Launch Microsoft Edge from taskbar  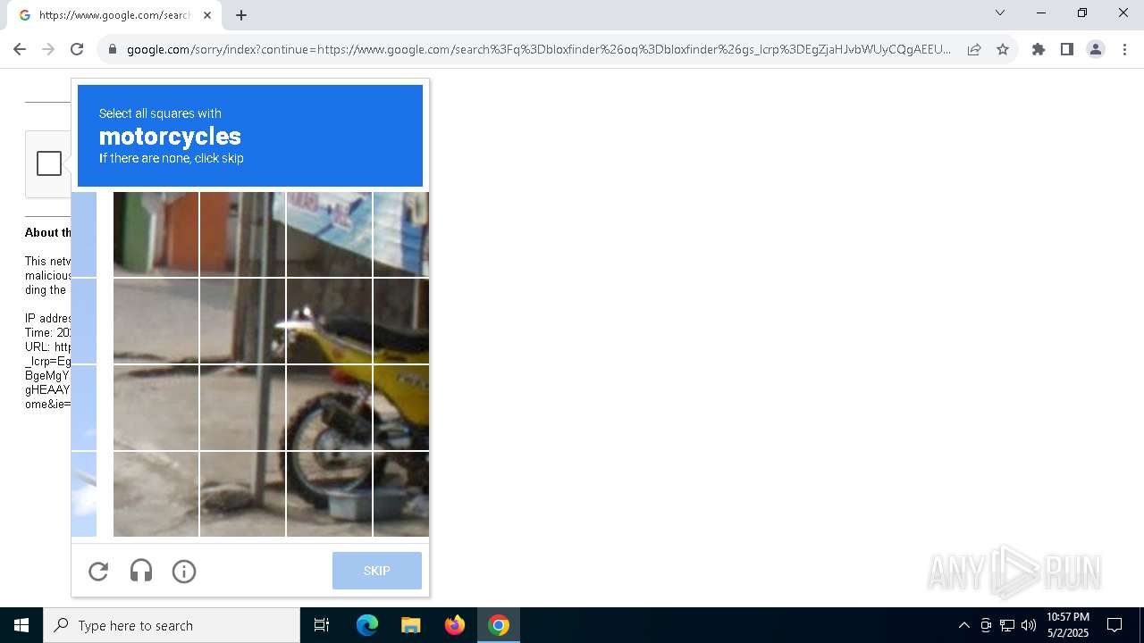coord(367,625)
